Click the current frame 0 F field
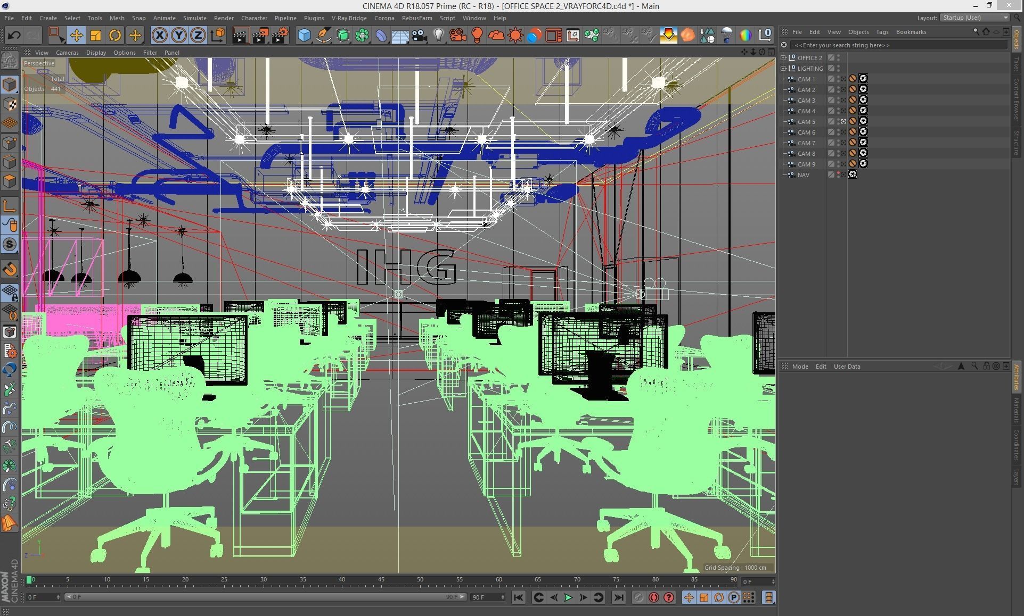Viewport: 1024px width, 616px height. [758, 581]
